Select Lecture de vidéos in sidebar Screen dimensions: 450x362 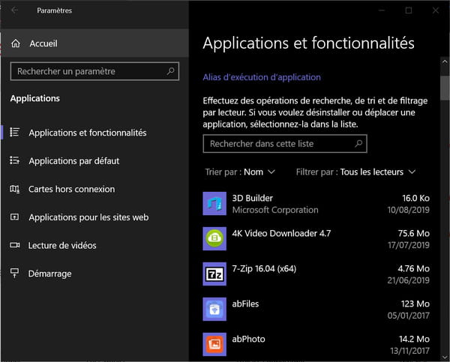tap(94, 245)
